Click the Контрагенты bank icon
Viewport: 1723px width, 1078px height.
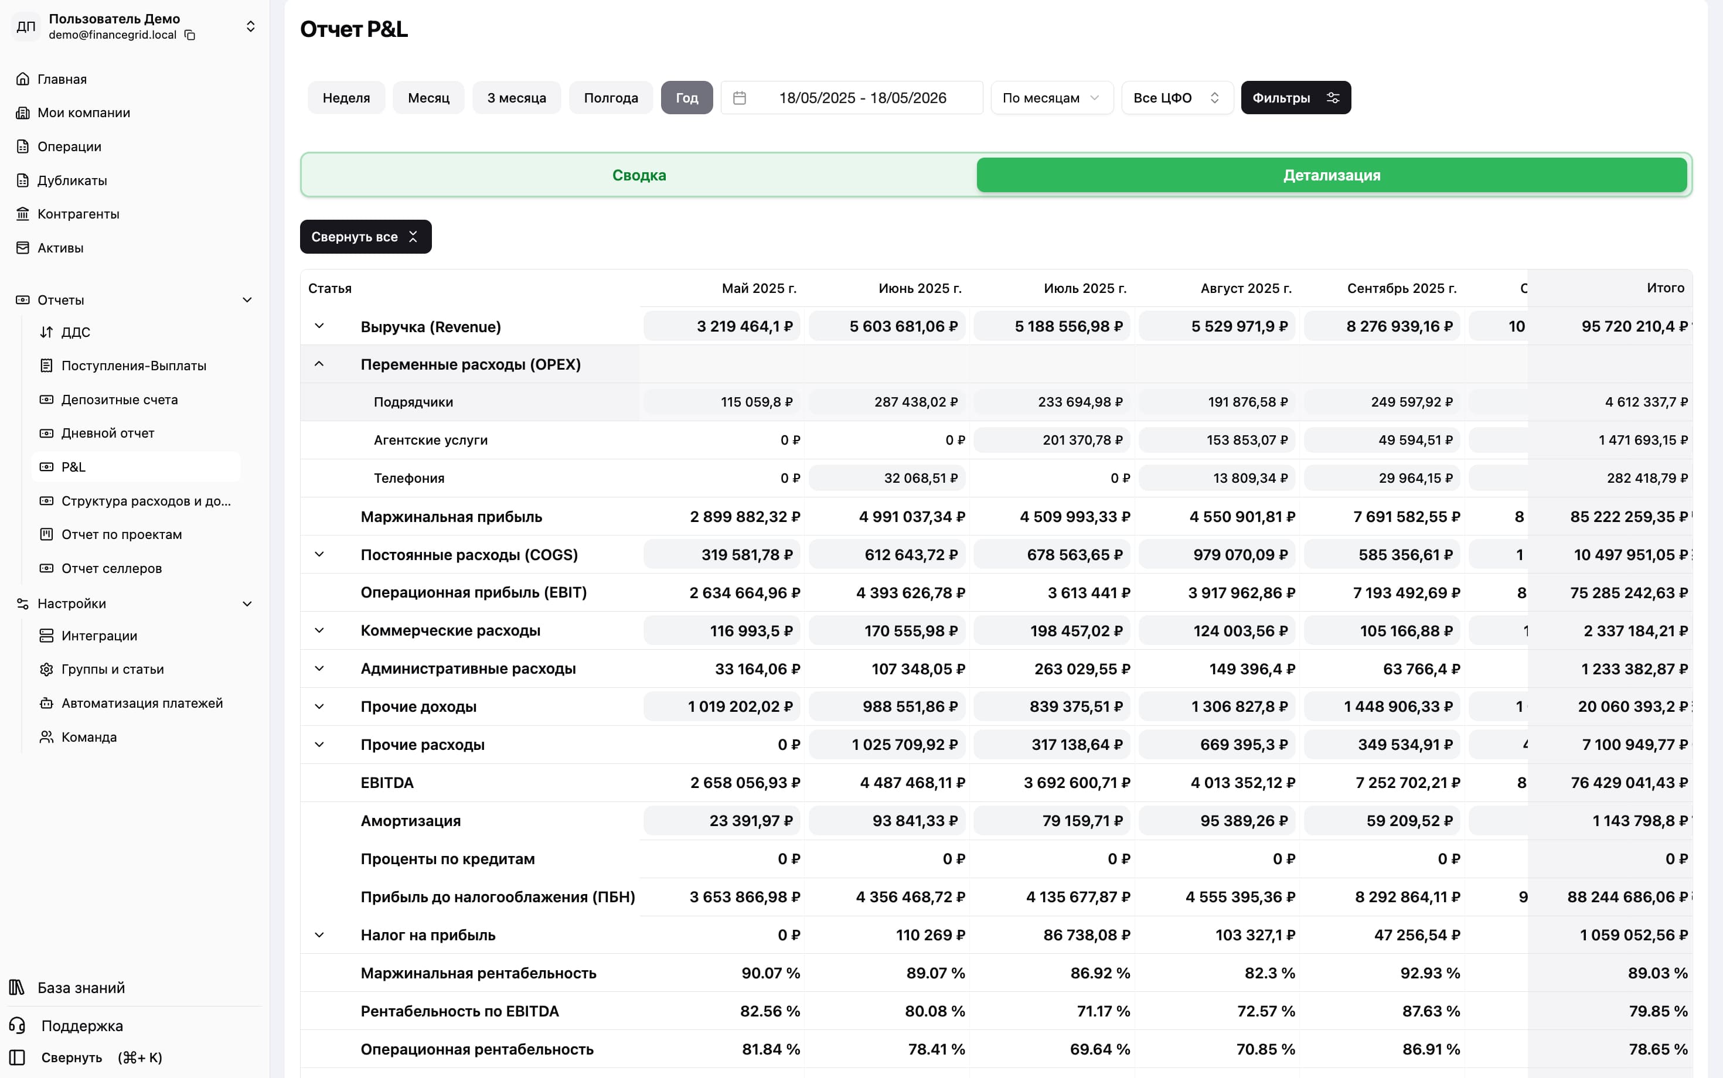coord(23,214)
